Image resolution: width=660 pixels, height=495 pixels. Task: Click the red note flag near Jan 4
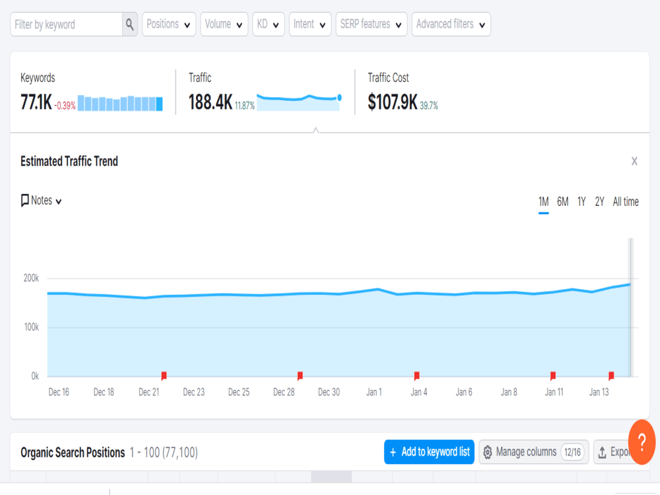[x=416, y=376]
